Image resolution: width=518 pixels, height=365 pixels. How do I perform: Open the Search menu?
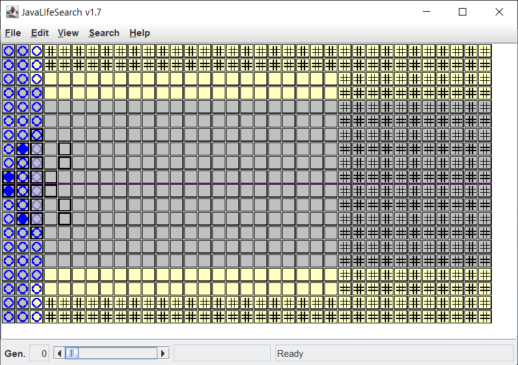point(104,33)
